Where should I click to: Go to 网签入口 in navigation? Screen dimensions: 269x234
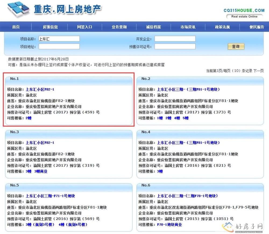click(85, 27)
